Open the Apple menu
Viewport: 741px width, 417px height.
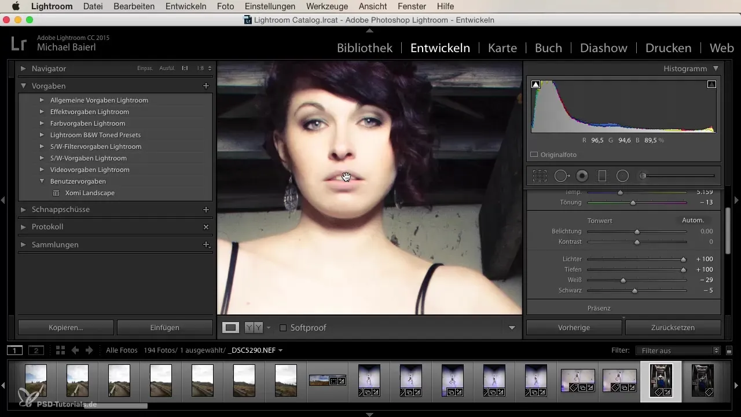(x=16, y=6)
